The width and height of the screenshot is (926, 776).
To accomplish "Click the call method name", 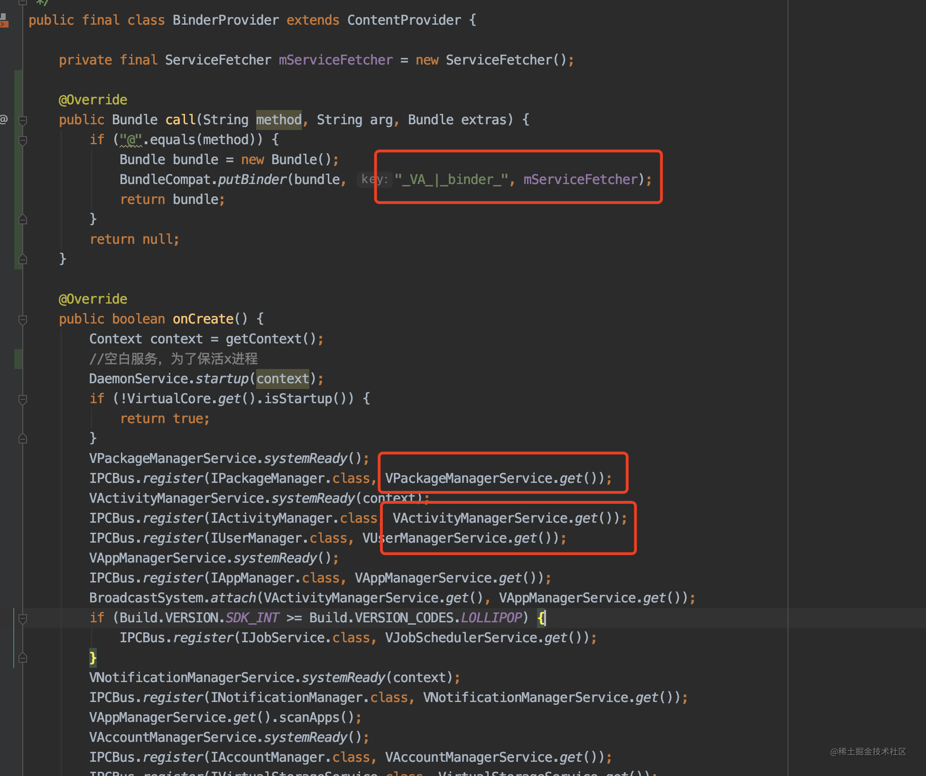I will (x=180, y=120).
